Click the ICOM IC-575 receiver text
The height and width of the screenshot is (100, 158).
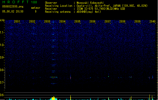101,9
